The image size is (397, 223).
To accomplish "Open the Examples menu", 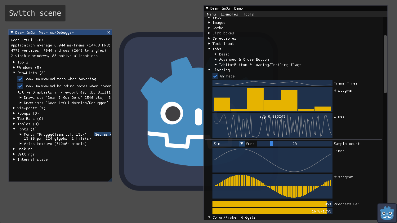I will point(229,14).
